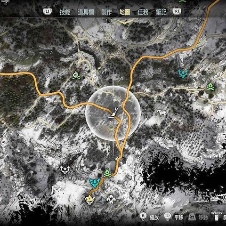Select the cyan machine site icon in northeast
Image resolution: width=226 pixels, height=226 pixels.
(x=183, y=73)
